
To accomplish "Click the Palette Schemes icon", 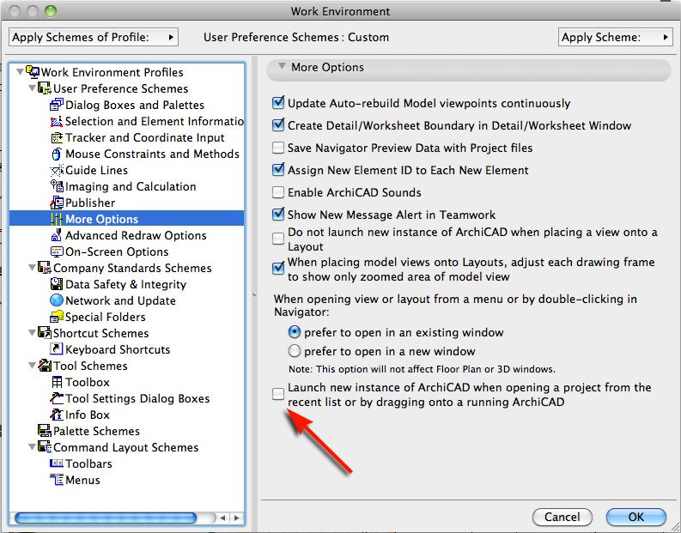I will pyautogui.click(x=45, y=431).
